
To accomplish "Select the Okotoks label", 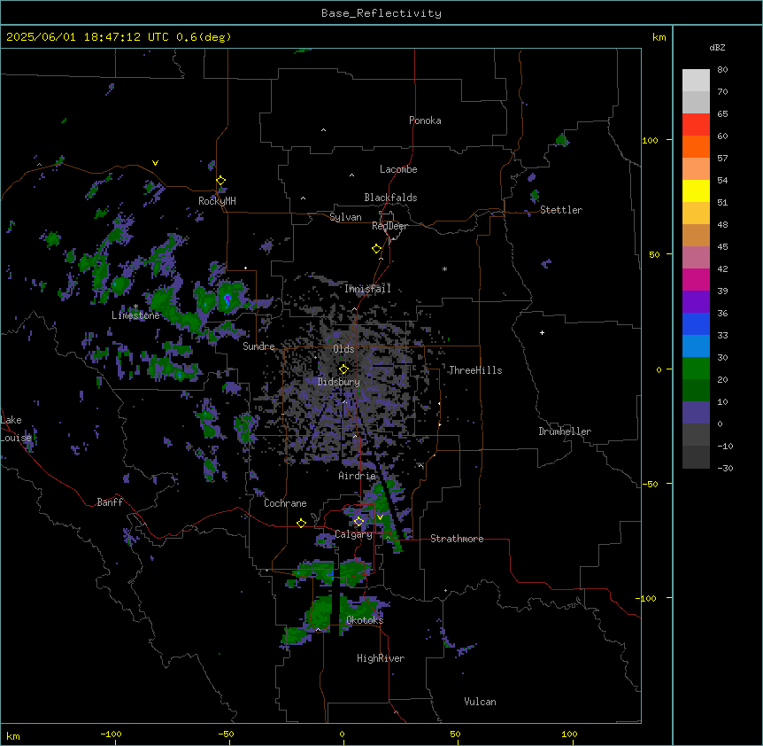I will (x=365, y=620).
